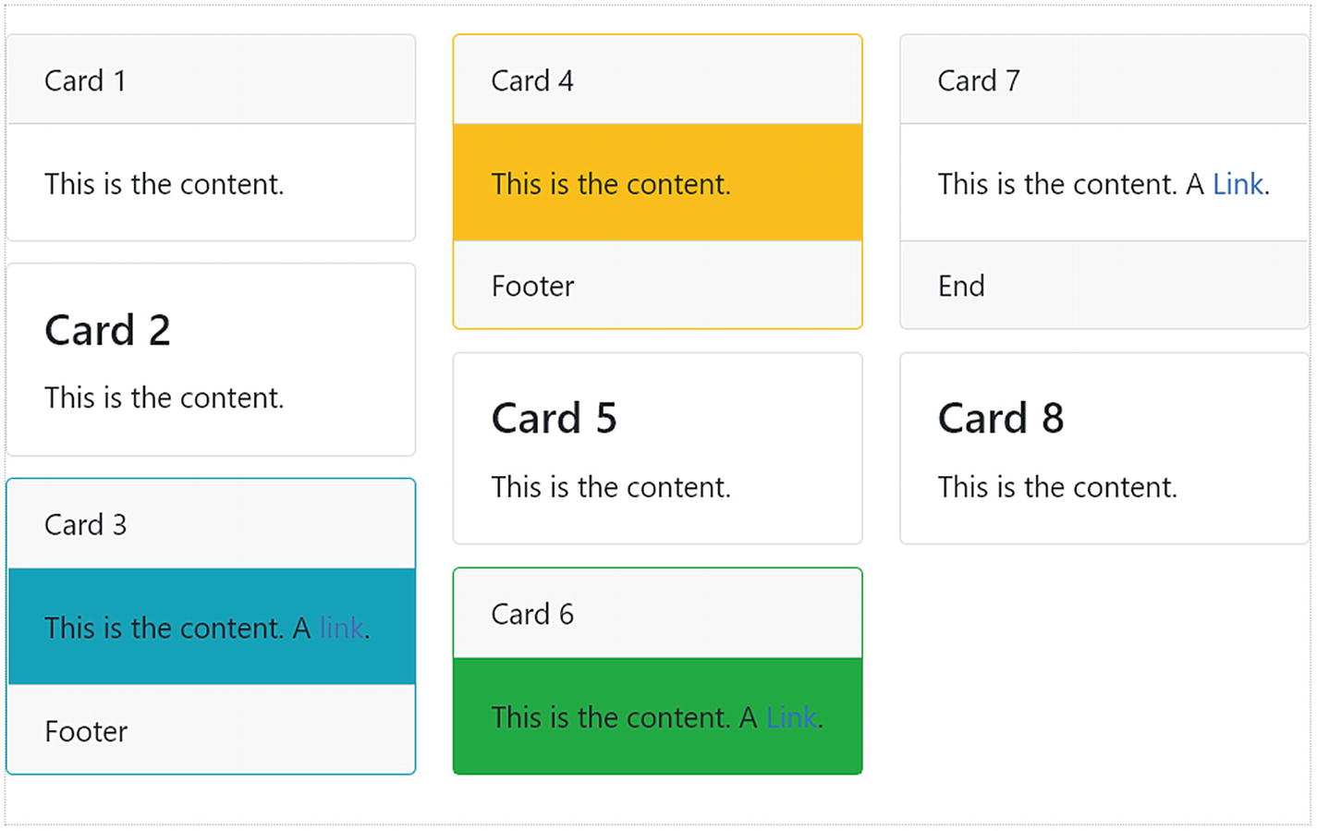1317x831 pixels.
Task: Follow the Link in green Card 6
Action: point(791,717)
